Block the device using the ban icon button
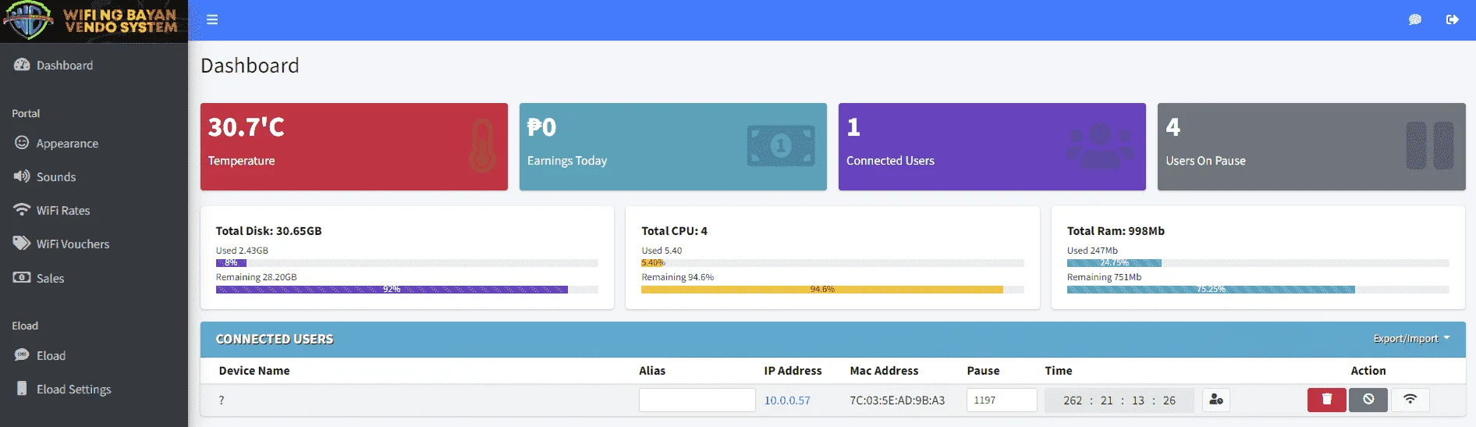Screen dimensions: 1476x427 click(x=1368, y=400)
